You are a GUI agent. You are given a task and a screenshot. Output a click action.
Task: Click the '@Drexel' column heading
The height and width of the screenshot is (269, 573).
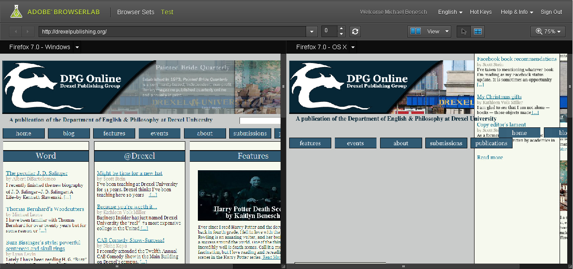(x=140, y=156)
